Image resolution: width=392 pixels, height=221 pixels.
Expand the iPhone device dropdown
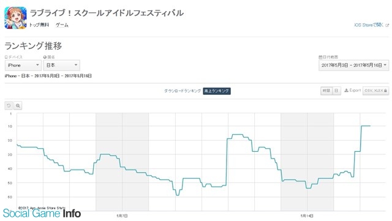pyautogui.click(x=23, y=66)
